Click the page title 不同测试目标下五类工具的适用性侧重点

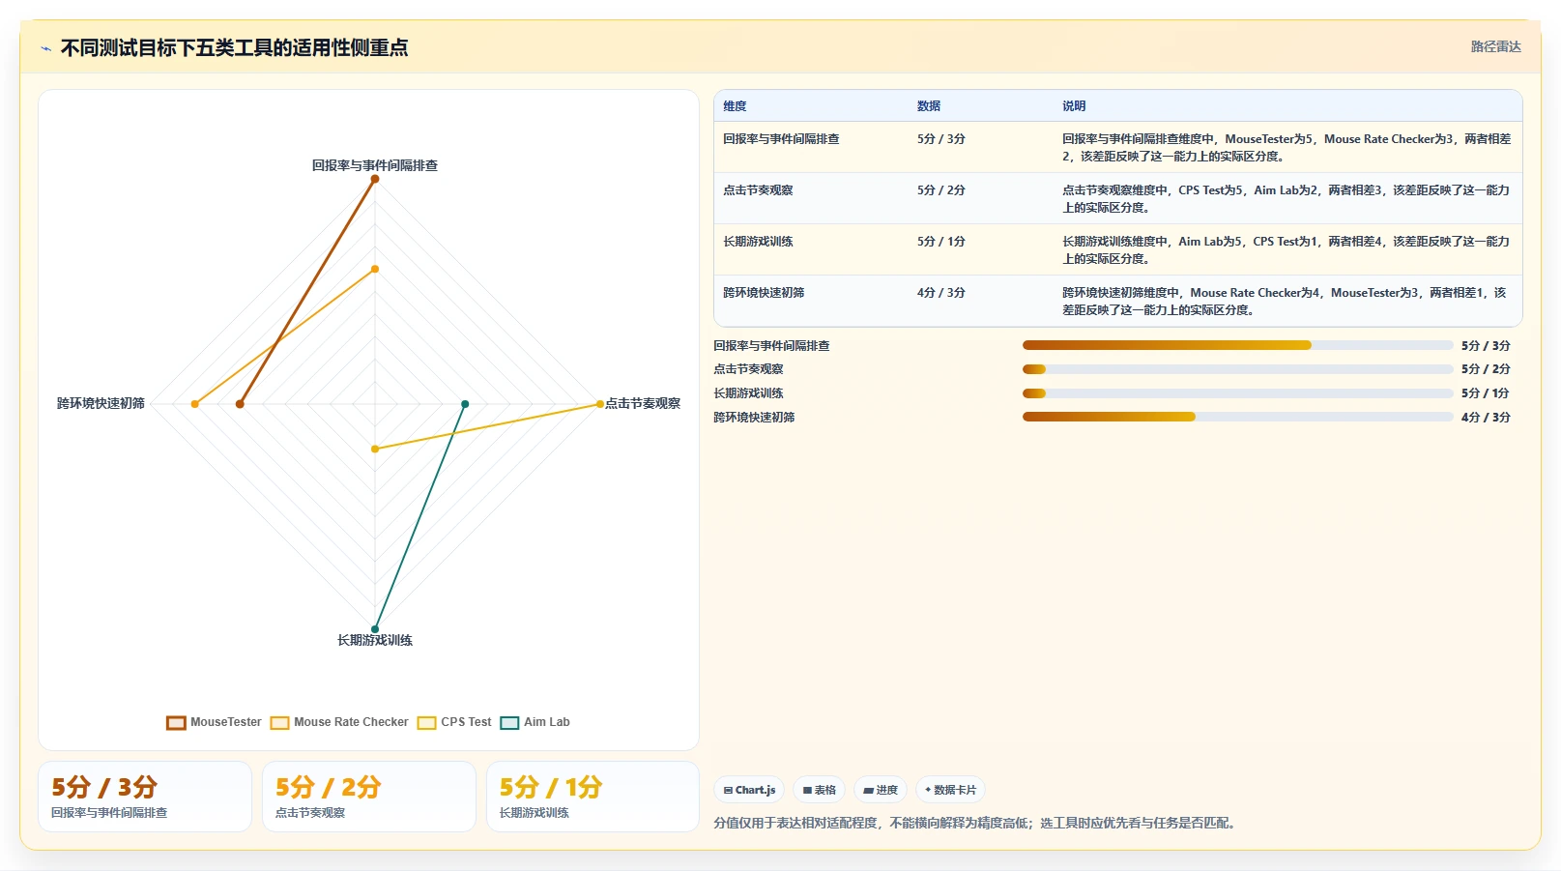(x=234, y=47)
